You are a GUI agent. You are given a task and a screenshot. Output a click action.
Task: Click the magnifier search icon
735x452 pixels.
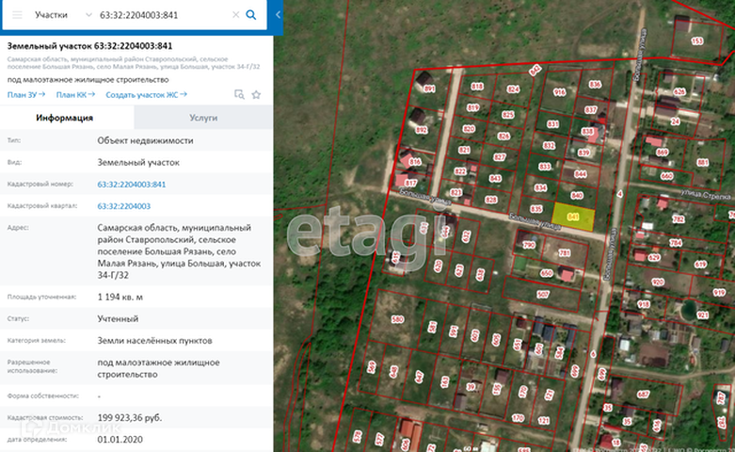251,15
